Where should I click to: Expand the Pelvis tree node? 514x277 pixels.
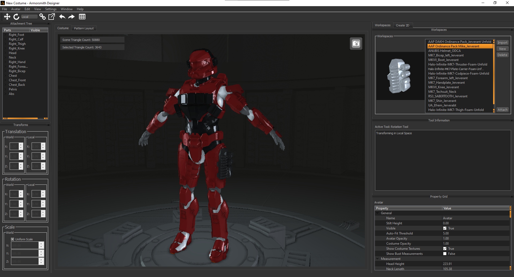5,89
